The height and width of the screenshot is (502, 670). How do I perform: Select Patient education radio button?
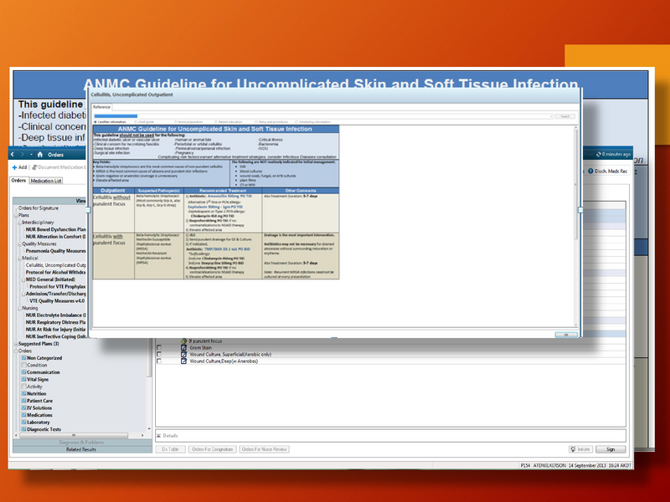click(x=216, y=122)
